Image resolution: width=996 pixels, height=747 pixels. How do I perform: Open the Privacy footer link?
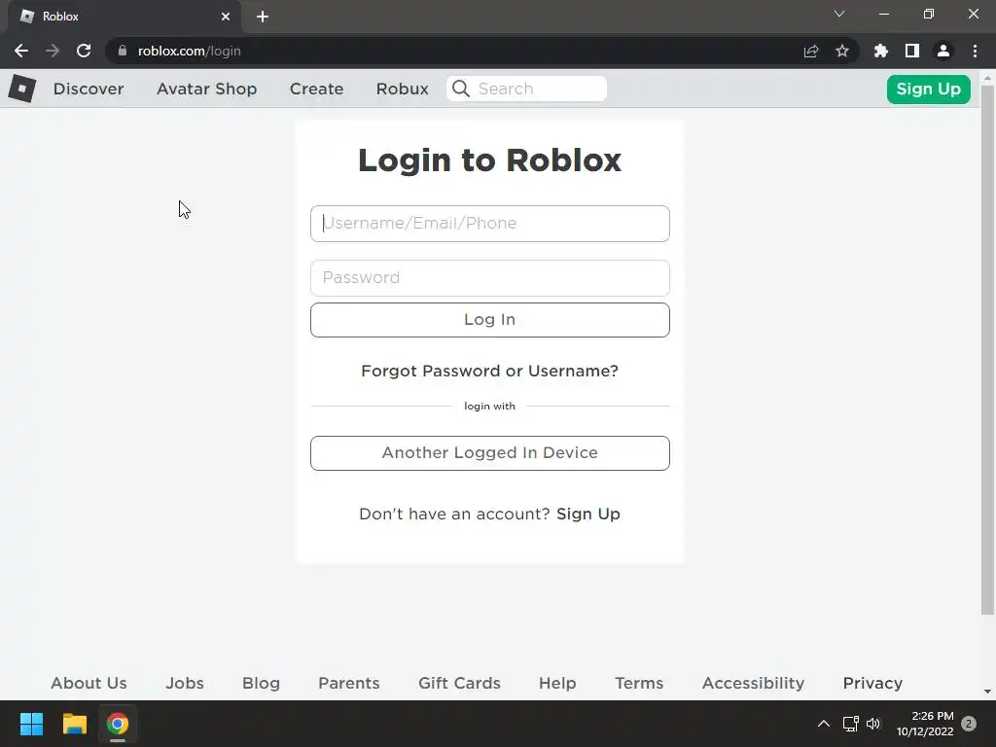pos(872,683)
